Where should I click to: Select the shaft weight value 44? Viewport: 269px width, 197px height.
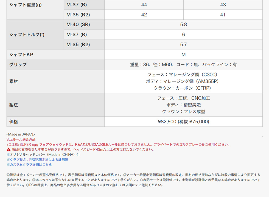coord(144,5)
